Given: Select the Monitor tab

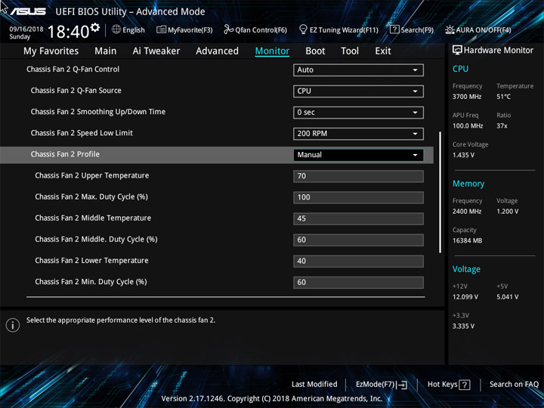Looking at the screenshot, I should pos(272,51).
